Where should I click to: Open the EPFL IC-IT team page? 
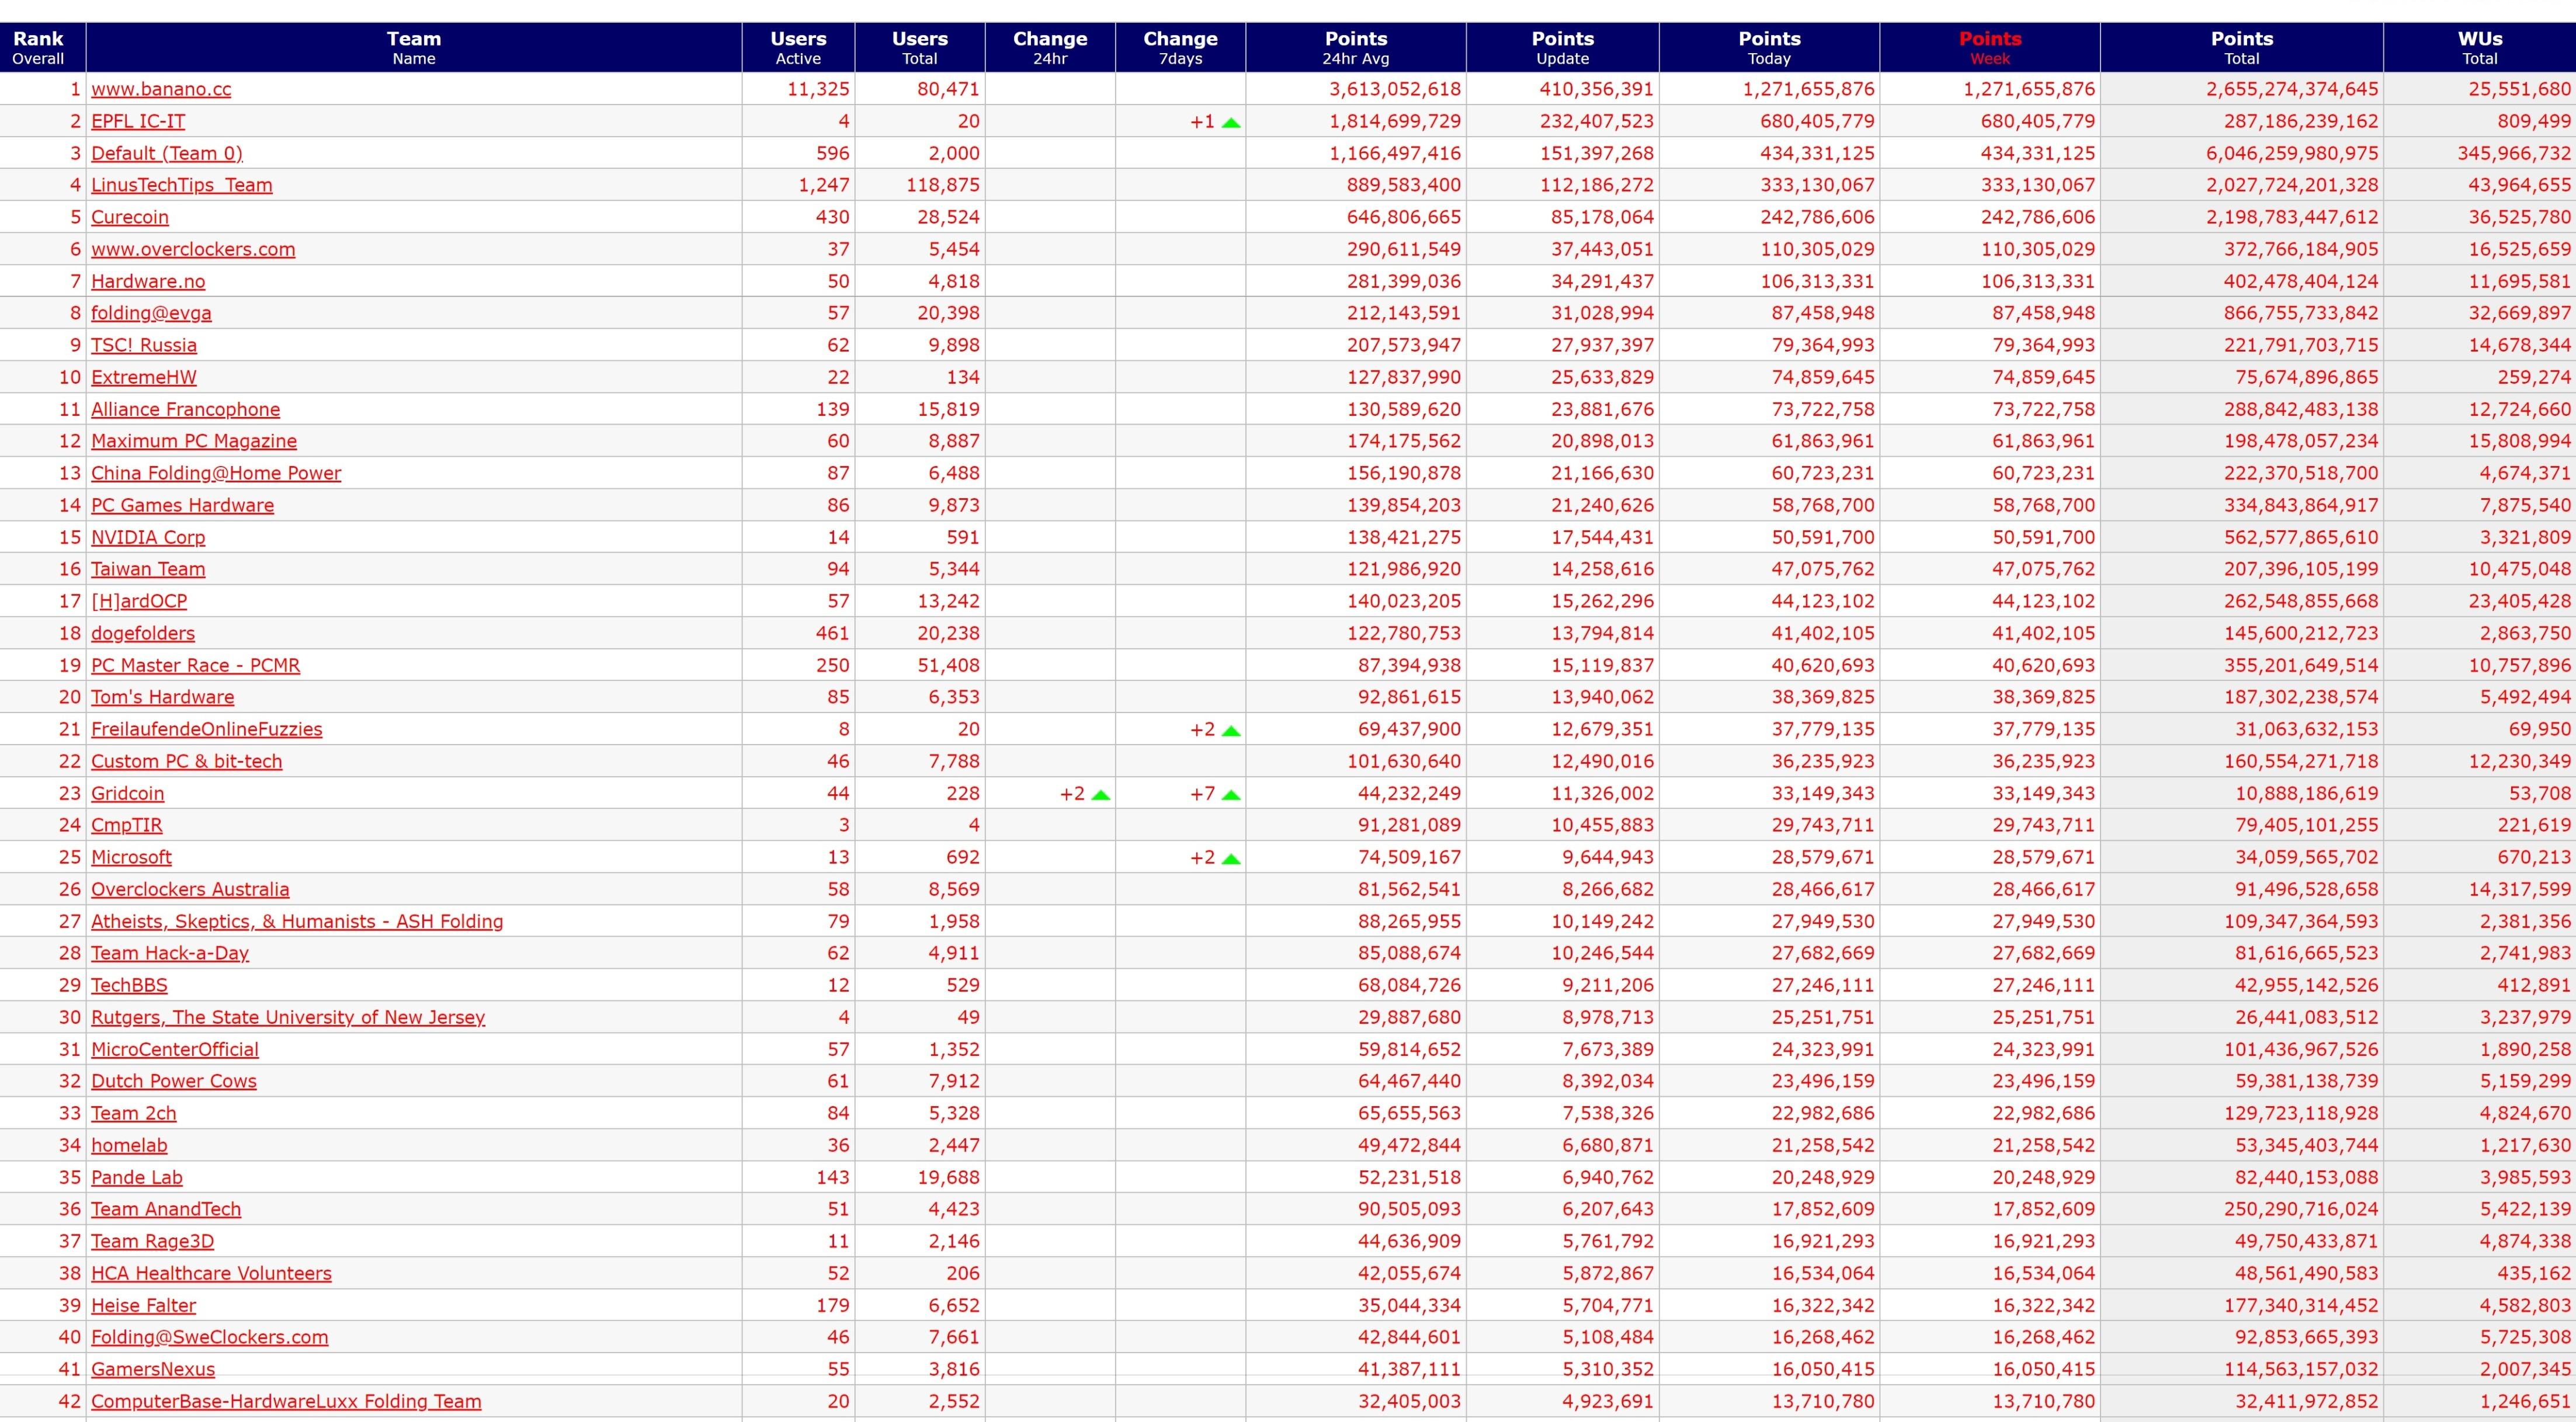pyautogui.click(x=138, y=121)
